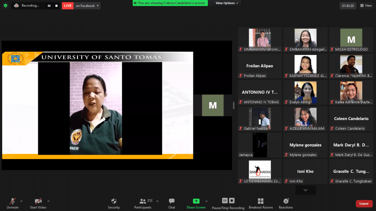Click the 01:43:20 meeting timer
This screenshot has width=376, height=211.
[348, 6]
